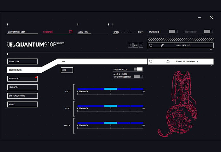
Task: Click the RING lighting zone label
Action: [x=68, y=108]
